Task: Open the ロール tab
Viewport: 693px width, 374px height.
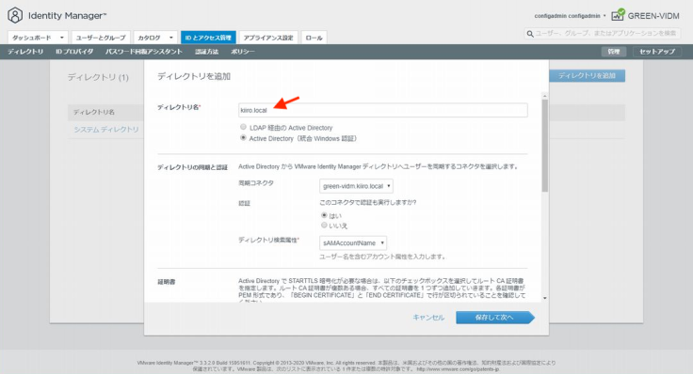Action: point(314,38)
